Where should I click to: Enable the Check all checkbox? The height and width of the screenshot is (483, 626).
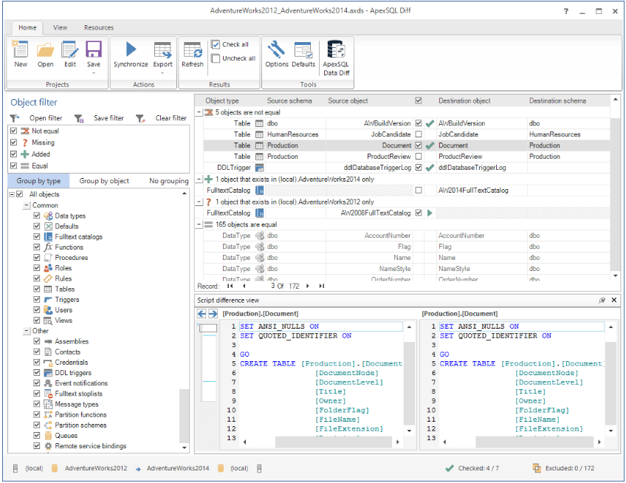pos(216,44)
